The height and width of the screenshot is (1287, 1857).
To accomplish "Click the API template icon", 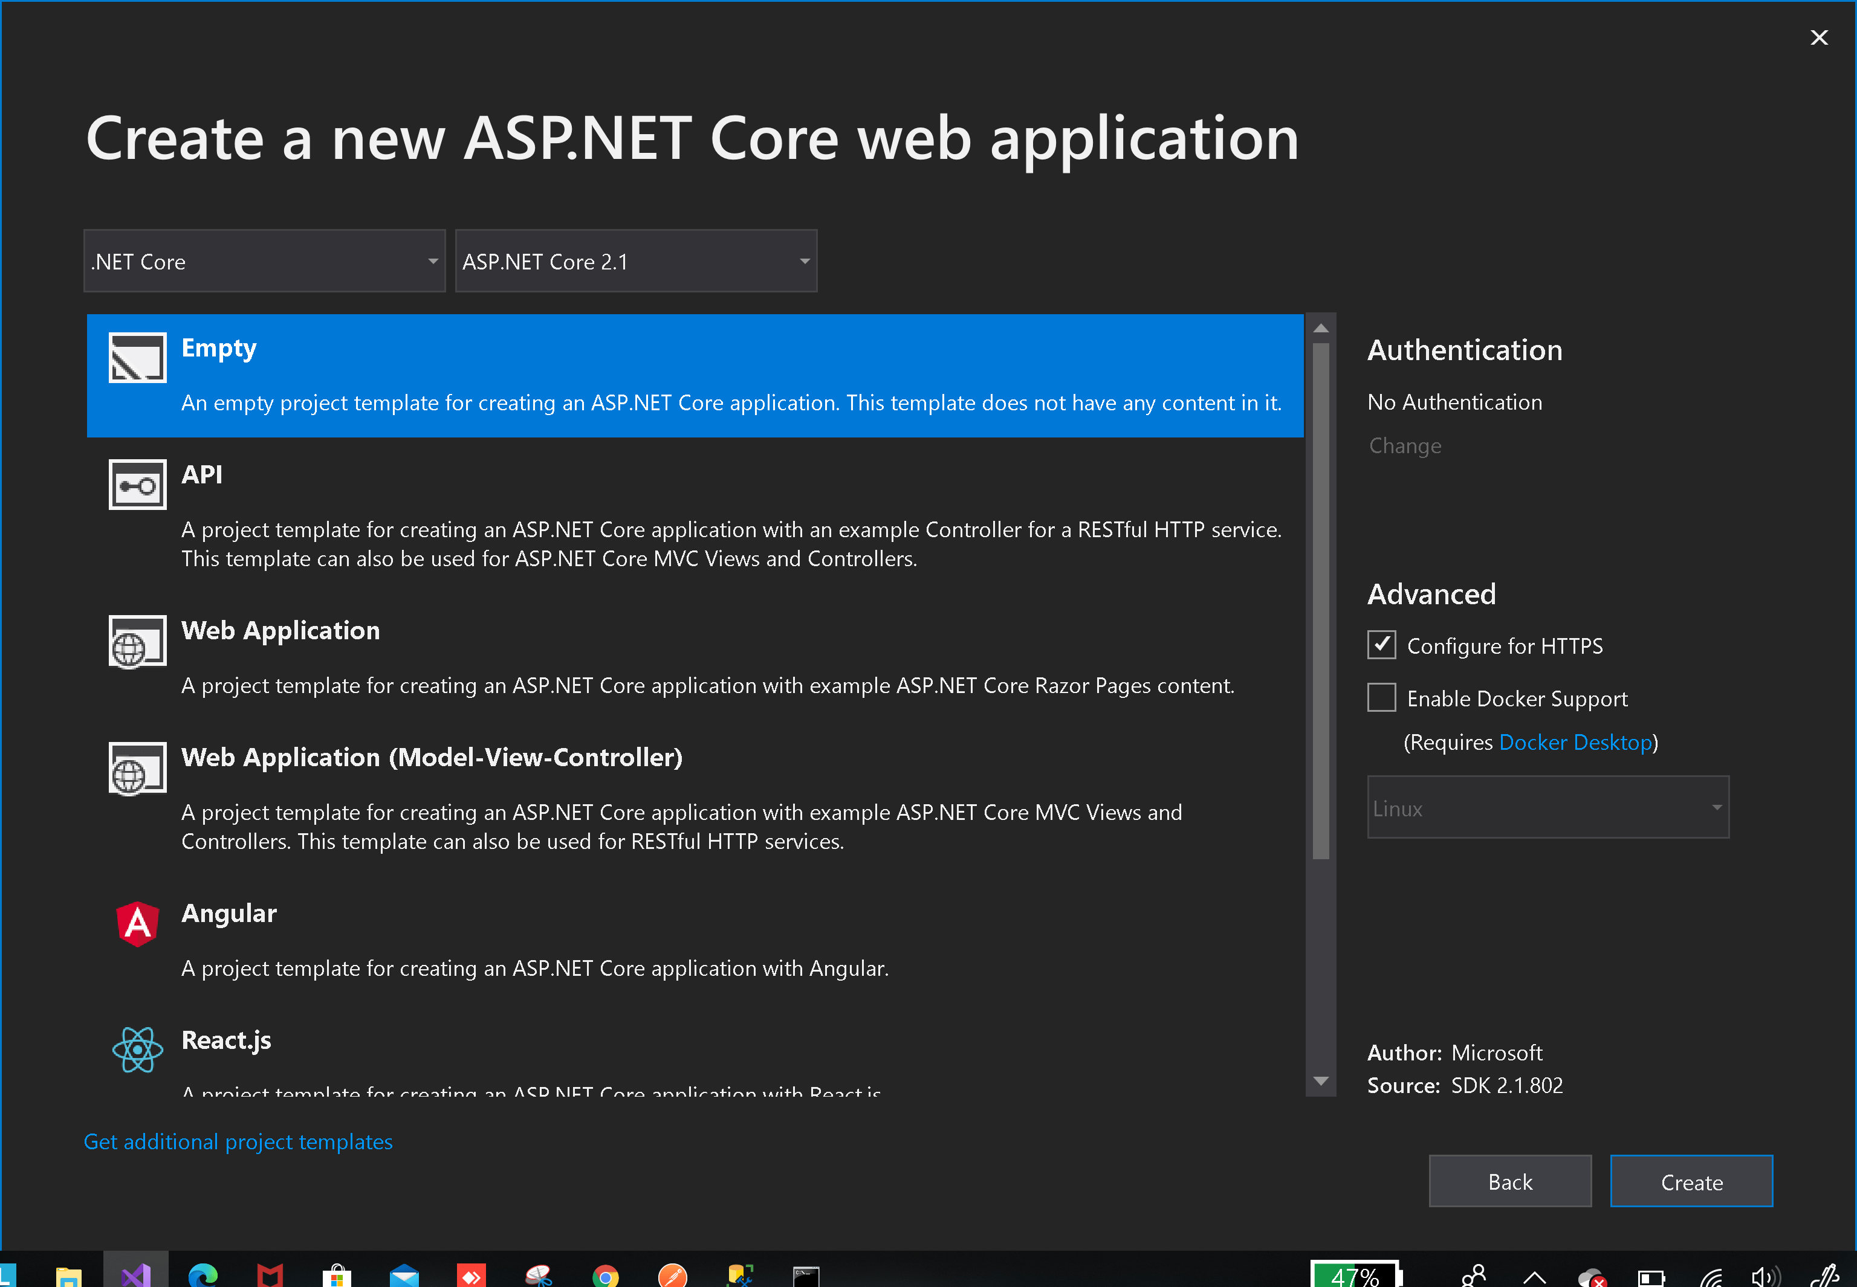I will [x=137, y=485].
